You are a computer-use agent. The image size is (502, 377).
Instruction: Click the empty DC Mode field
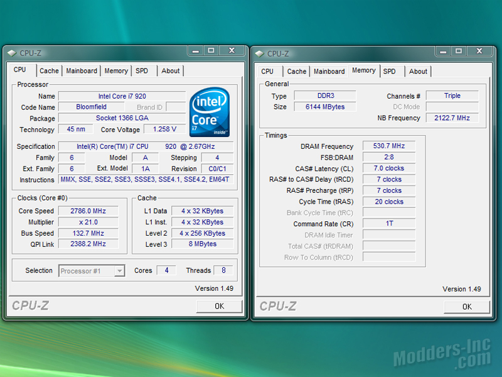coord(452,107)
